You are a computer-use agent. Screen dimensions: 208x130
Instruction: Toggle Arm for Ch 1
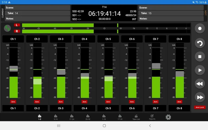tap(13, 102)
